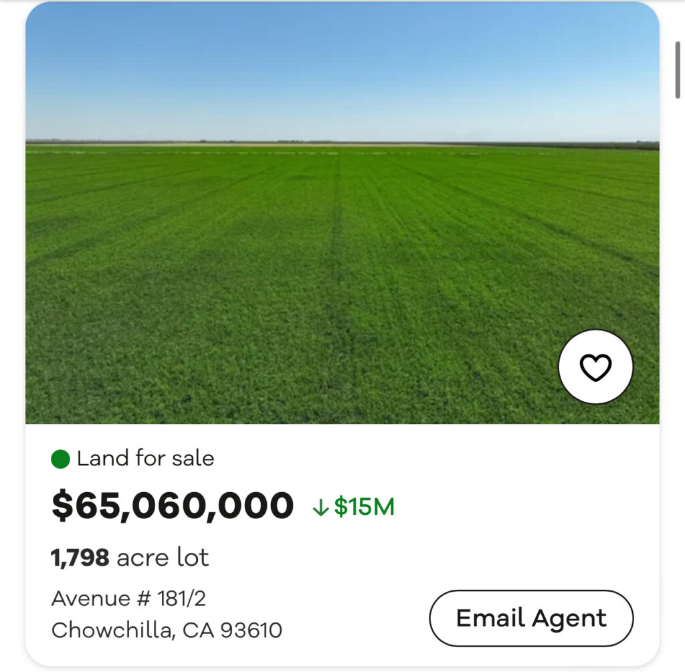Click the dark tractor track in field
The height and width of the screenshot is (672, 685).
click(336, 267)
